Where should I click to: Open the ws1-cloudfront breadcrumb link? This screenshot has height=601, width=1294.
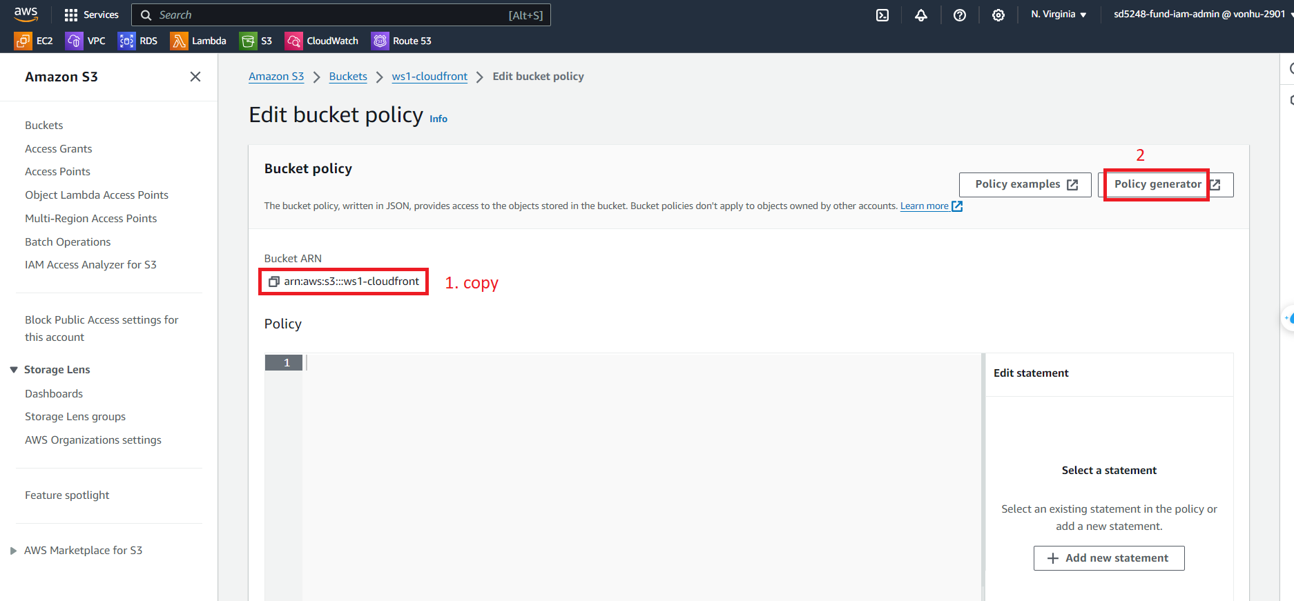click(x=429, y=77)
